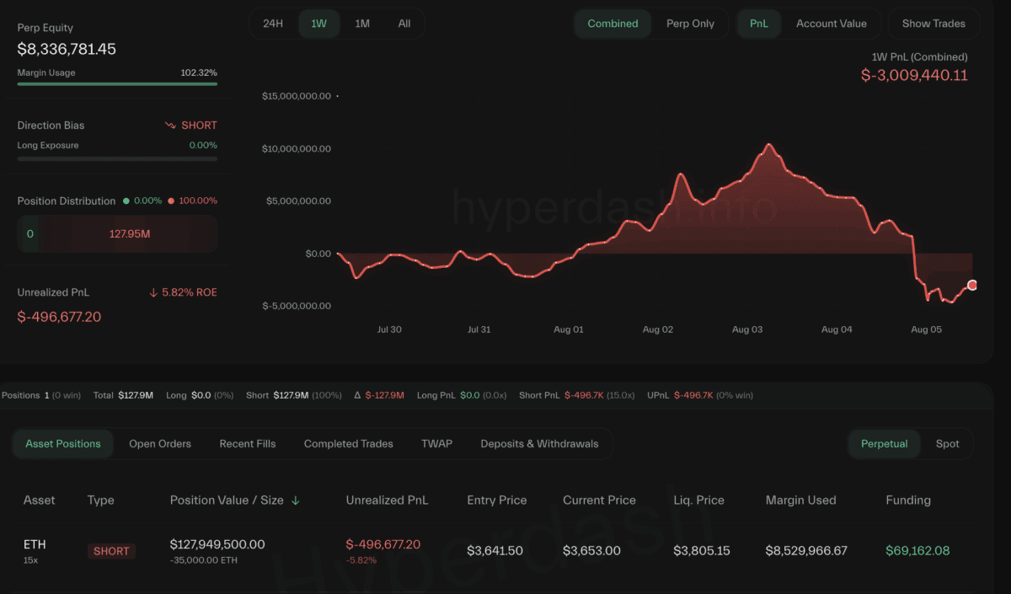1011x594 pixels.
Task: Click the Long Exposure bar
Action: [x=117, y=158]
